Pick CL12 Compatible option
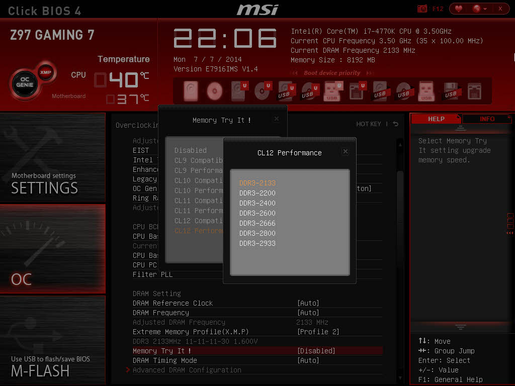This screenshot has width=515, height=386. click(x=198, y=221)
